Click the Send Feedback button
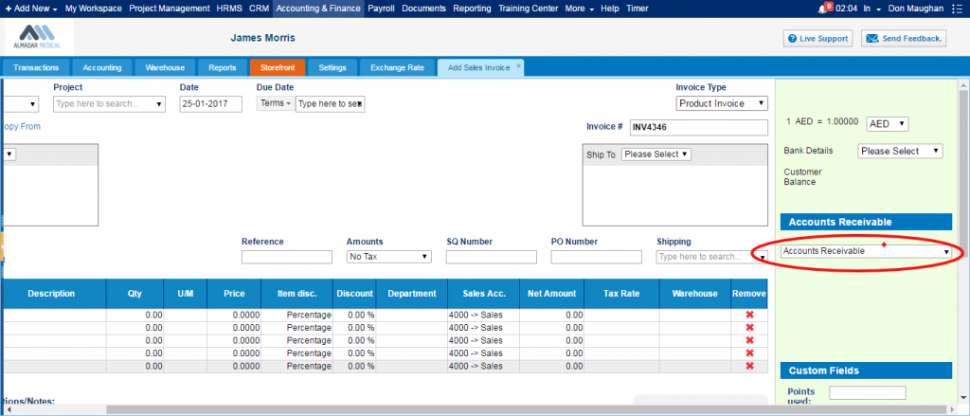970x416 pixels. coord(903,39)
